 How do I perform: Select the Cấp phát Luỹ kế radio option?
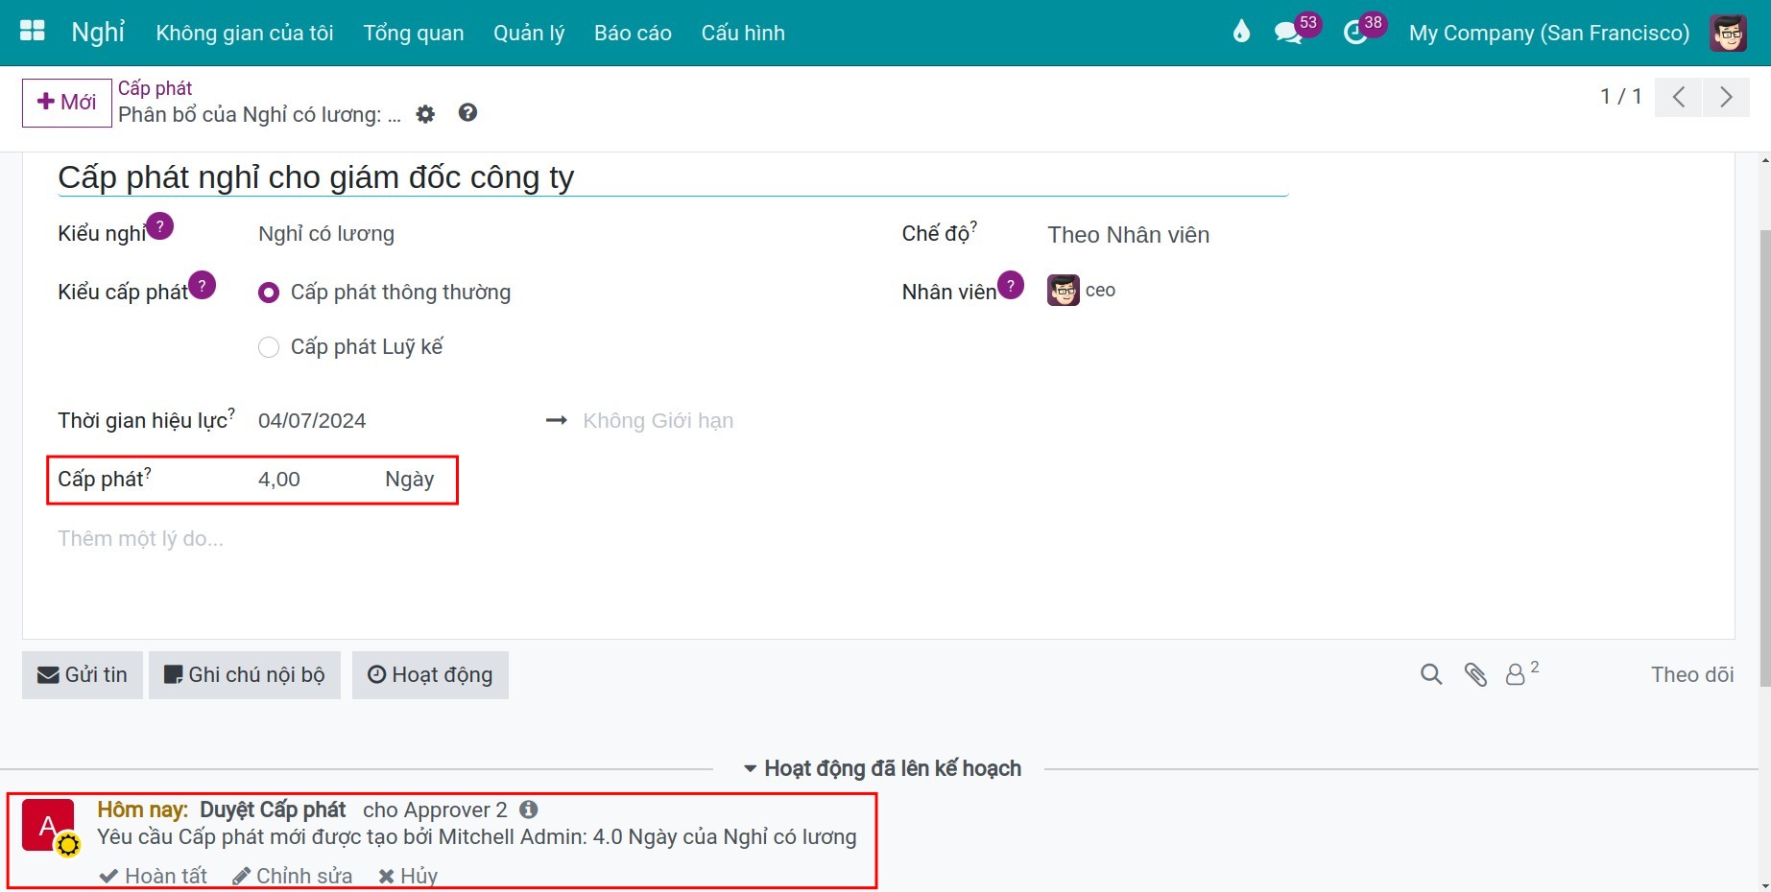point(269,347)
